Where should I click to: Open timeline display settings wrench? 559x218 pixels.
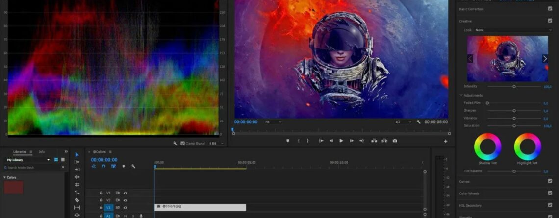tap(133, 166)
